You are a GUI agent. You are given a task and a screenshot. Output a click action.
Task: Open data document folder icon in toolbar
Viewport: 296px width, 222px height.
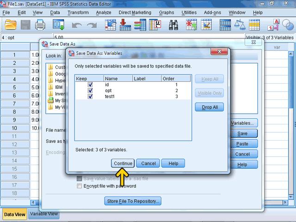(x=10, y=25)
